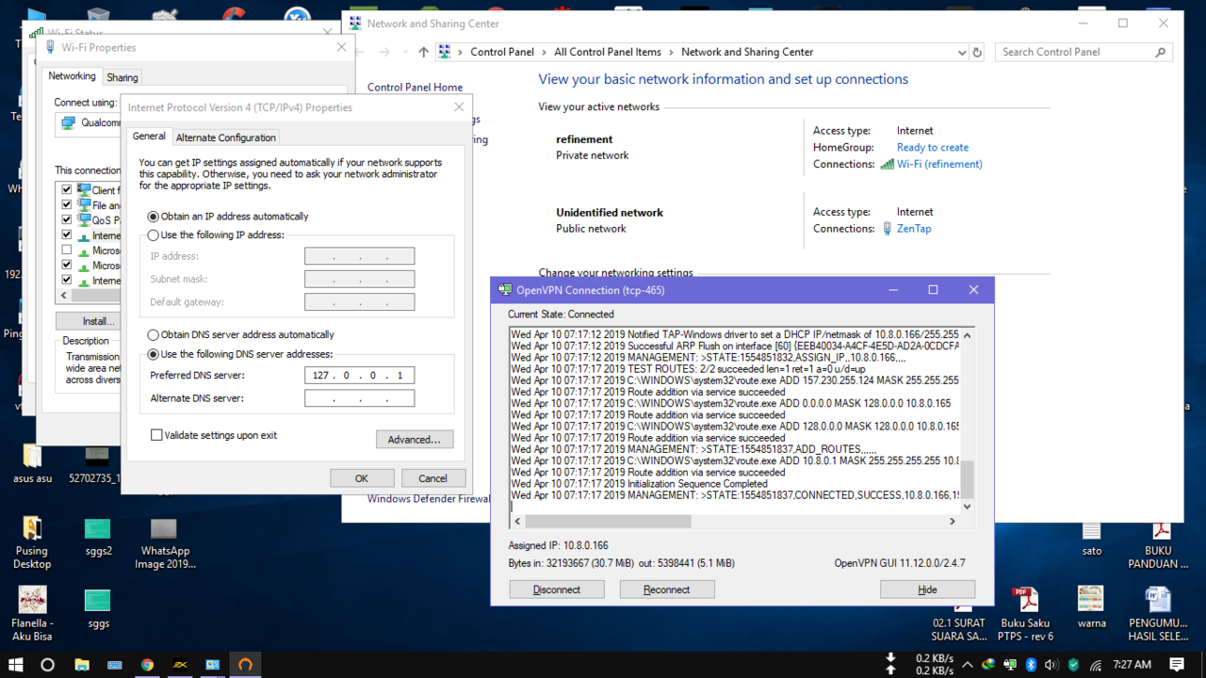Open the Action Center notifications icon
The width and height of the screenshot is (1206, 678).
coord(1178,665)
